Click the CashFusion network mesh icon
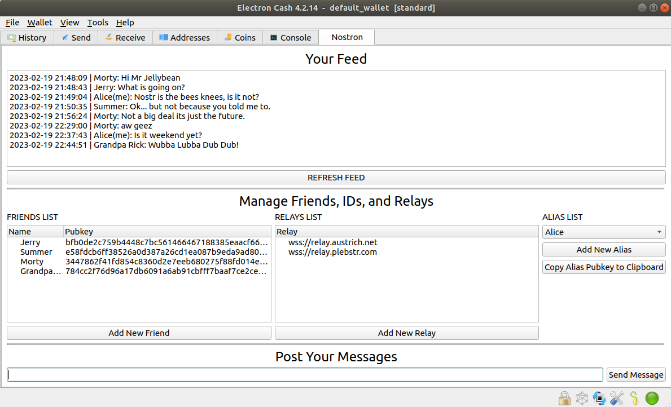The height and width of the screenshot is (407, 671). [582, 398]
